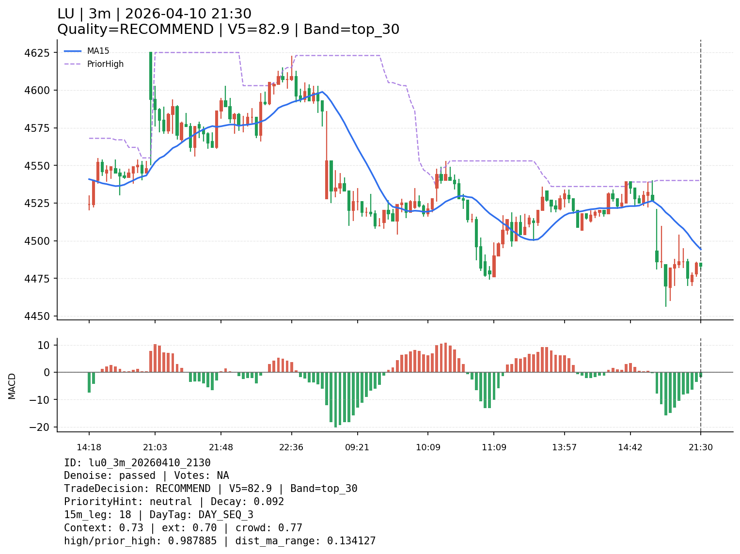740x554 pixels.
Task: Click the chart title starting with LU
Action: 154,14
